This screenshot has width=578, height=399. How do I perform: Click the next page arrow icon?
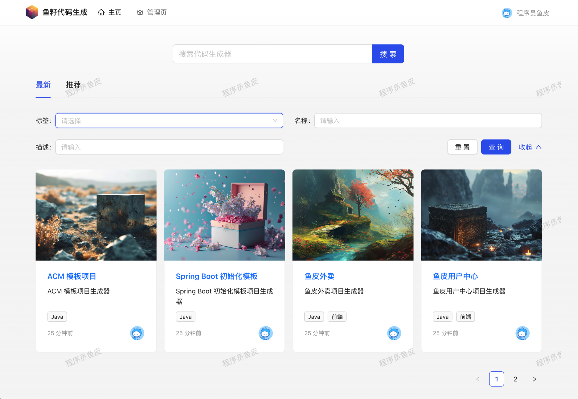point(534,379)
